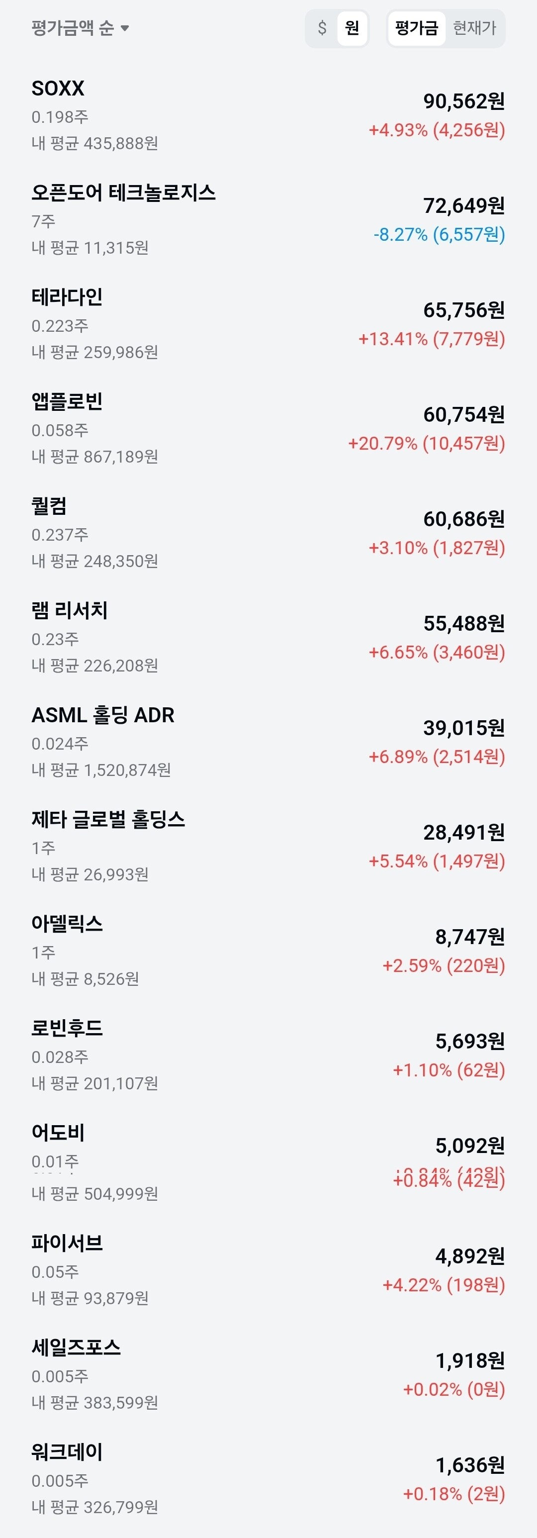This screenshot has width=537, height=1538.
Task: Select the 원 currency option
Action: click(x=352, y=28)
